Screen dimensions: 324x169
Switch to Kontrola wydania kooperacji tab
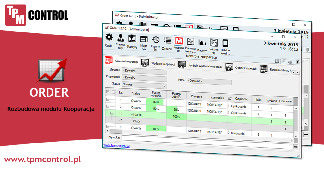205,66
